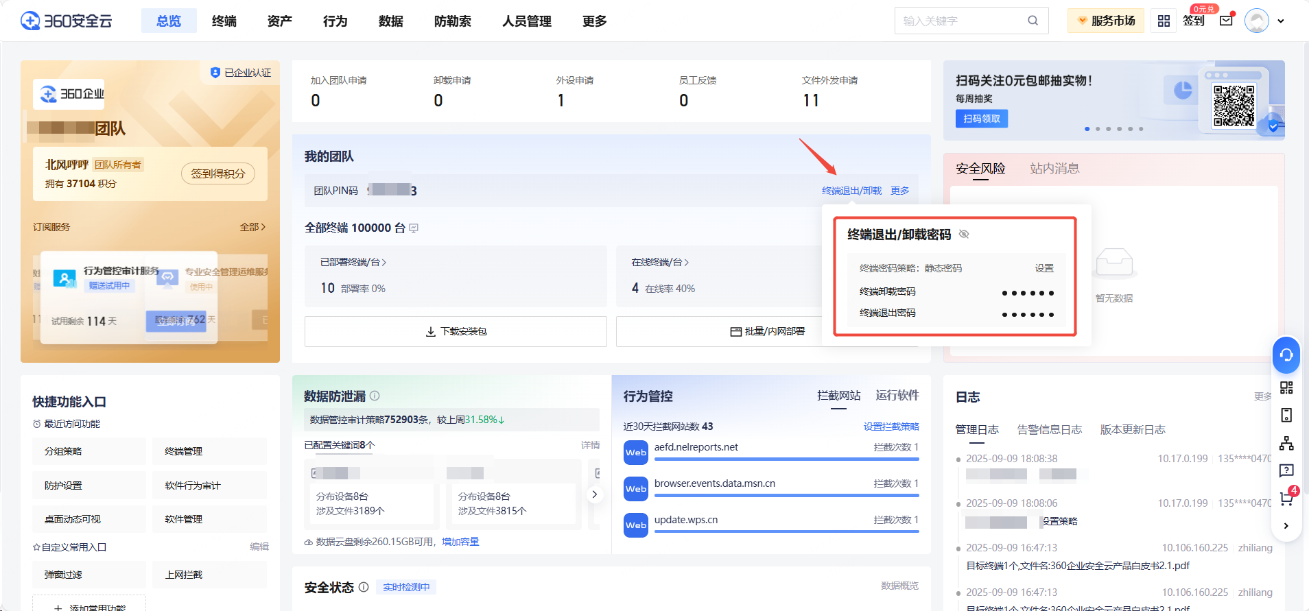The width and height of the screenshot is (1309, 611).
Task: Click the 增加容量 link
Action: click(460, 542)
